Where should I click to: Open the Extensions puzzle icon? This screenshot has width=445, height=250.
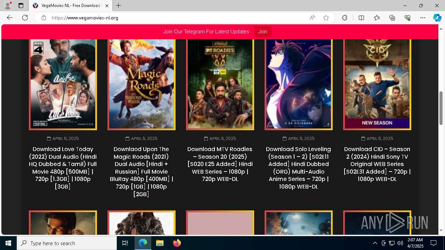tap(345, 18)
